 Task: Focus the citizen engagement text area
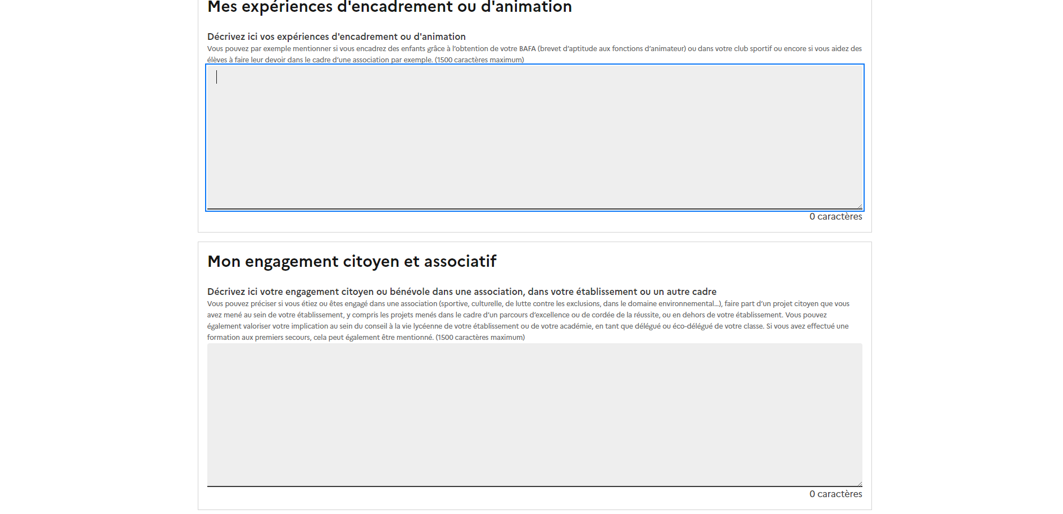click(534, 415)
